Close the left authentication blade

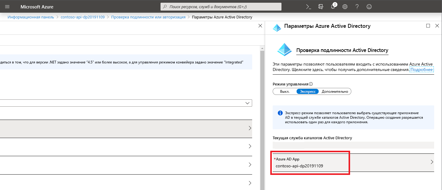(x=260, y=26)
